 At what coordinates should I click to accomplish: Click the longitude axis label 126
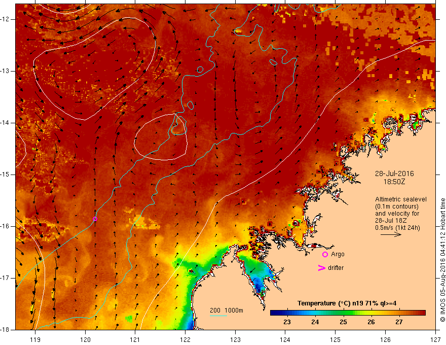(385, 339)
